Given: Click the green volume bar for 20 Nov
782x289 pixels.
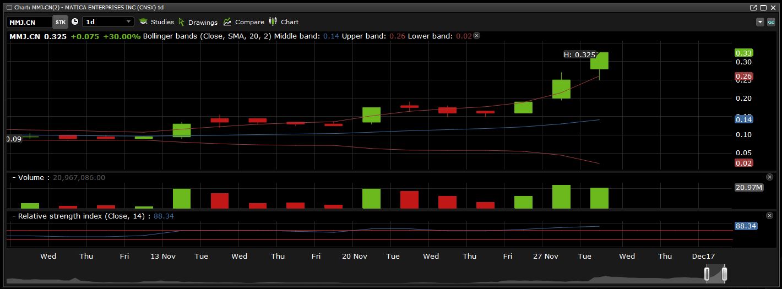Looking at the screenshot, I should tap(372, 199).
